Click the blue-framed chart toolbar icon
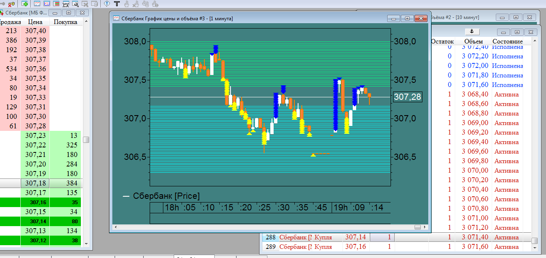This screenshot has height=258, width=546. [x=47, y=4]
